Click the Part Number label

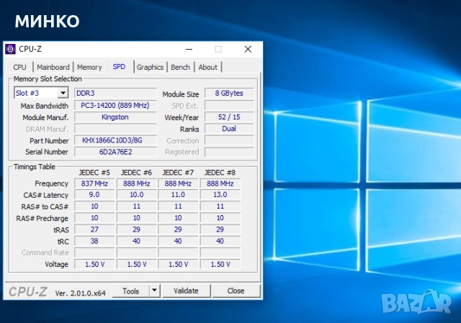coord(49,141)
